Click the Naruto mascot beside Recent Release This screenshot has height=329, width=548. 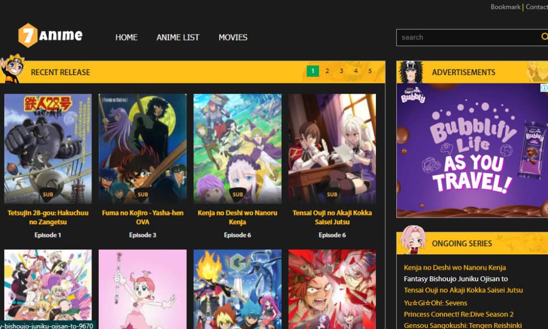13,69
